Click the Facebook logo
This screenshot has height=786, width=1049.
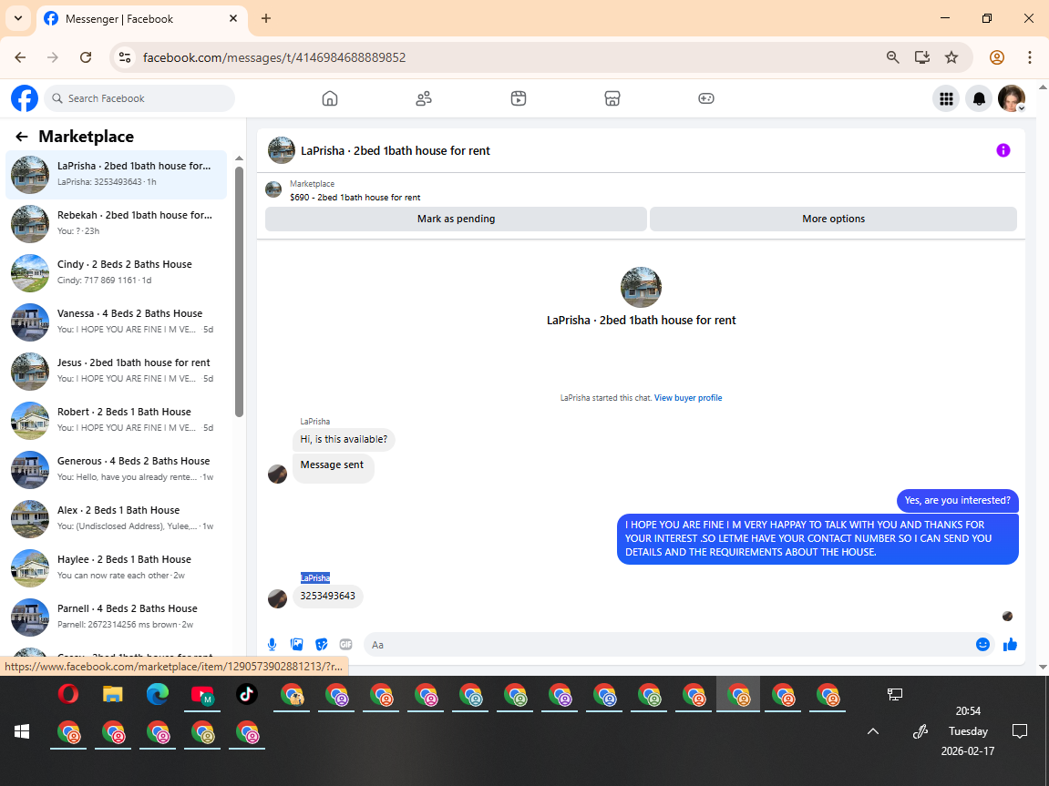tap(25, 98)
